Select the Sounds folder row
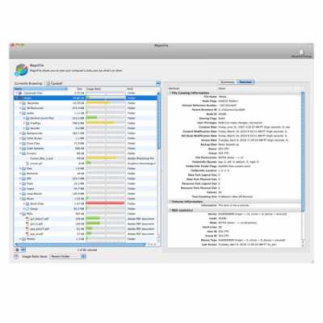Screen dimensions: 323x323 pyautogui.click(x=86, y=128)
